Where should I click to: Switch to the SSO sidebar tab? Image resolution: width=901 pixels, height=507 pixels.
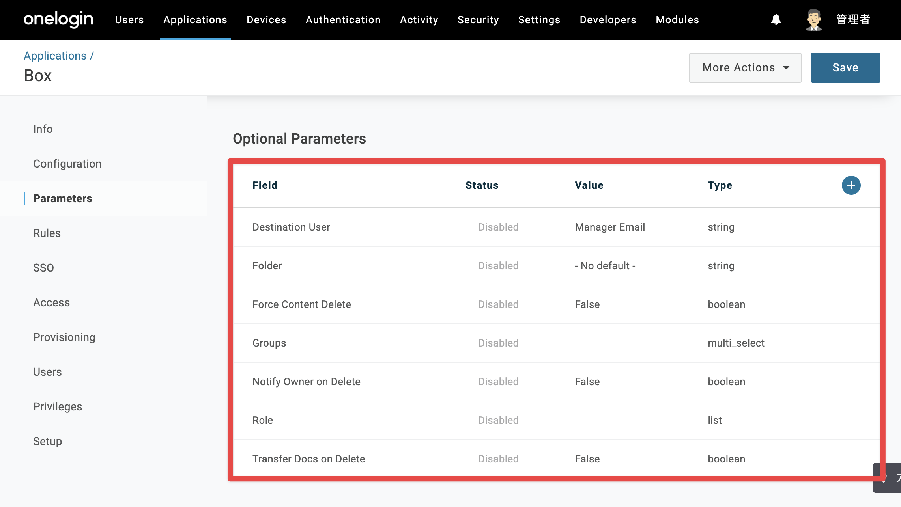[43, 268]
